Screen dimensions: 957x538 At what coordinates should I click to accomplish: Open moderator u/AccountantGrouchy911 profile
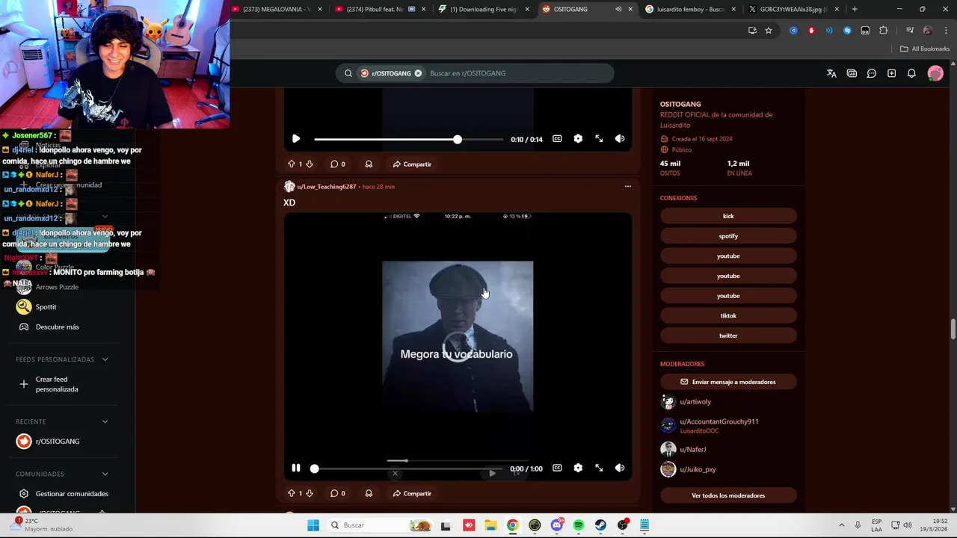[719, 421]
